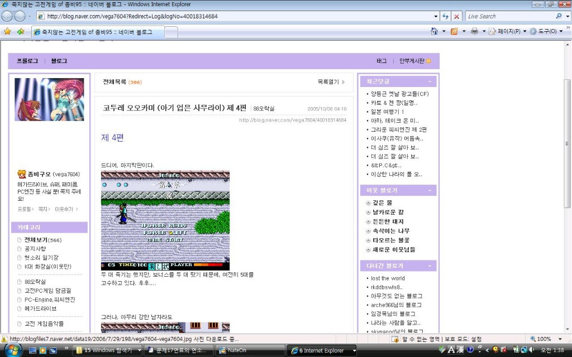Switch to 블로그 blog menu

59,61
